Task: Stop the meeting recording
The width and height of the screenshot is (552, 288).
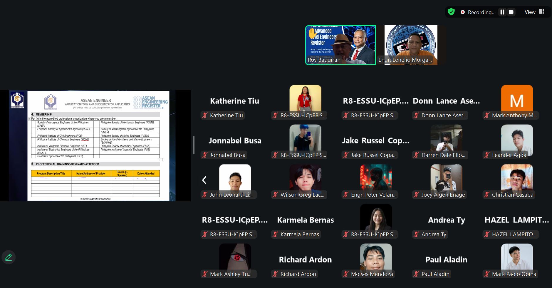Action: pyautogui.click(x=511, y=12)
